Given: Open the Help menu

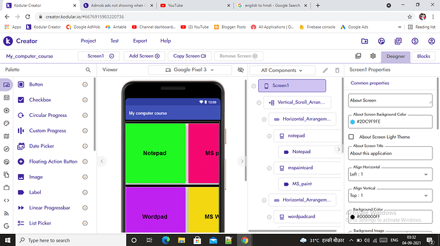Looking at the screenshot, I should pyautogui.click(x=166, y=41).
